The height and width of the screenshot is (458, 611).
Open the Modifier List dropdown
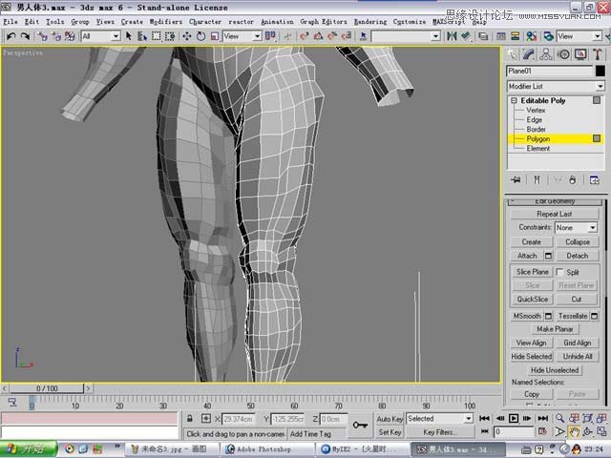555,86
